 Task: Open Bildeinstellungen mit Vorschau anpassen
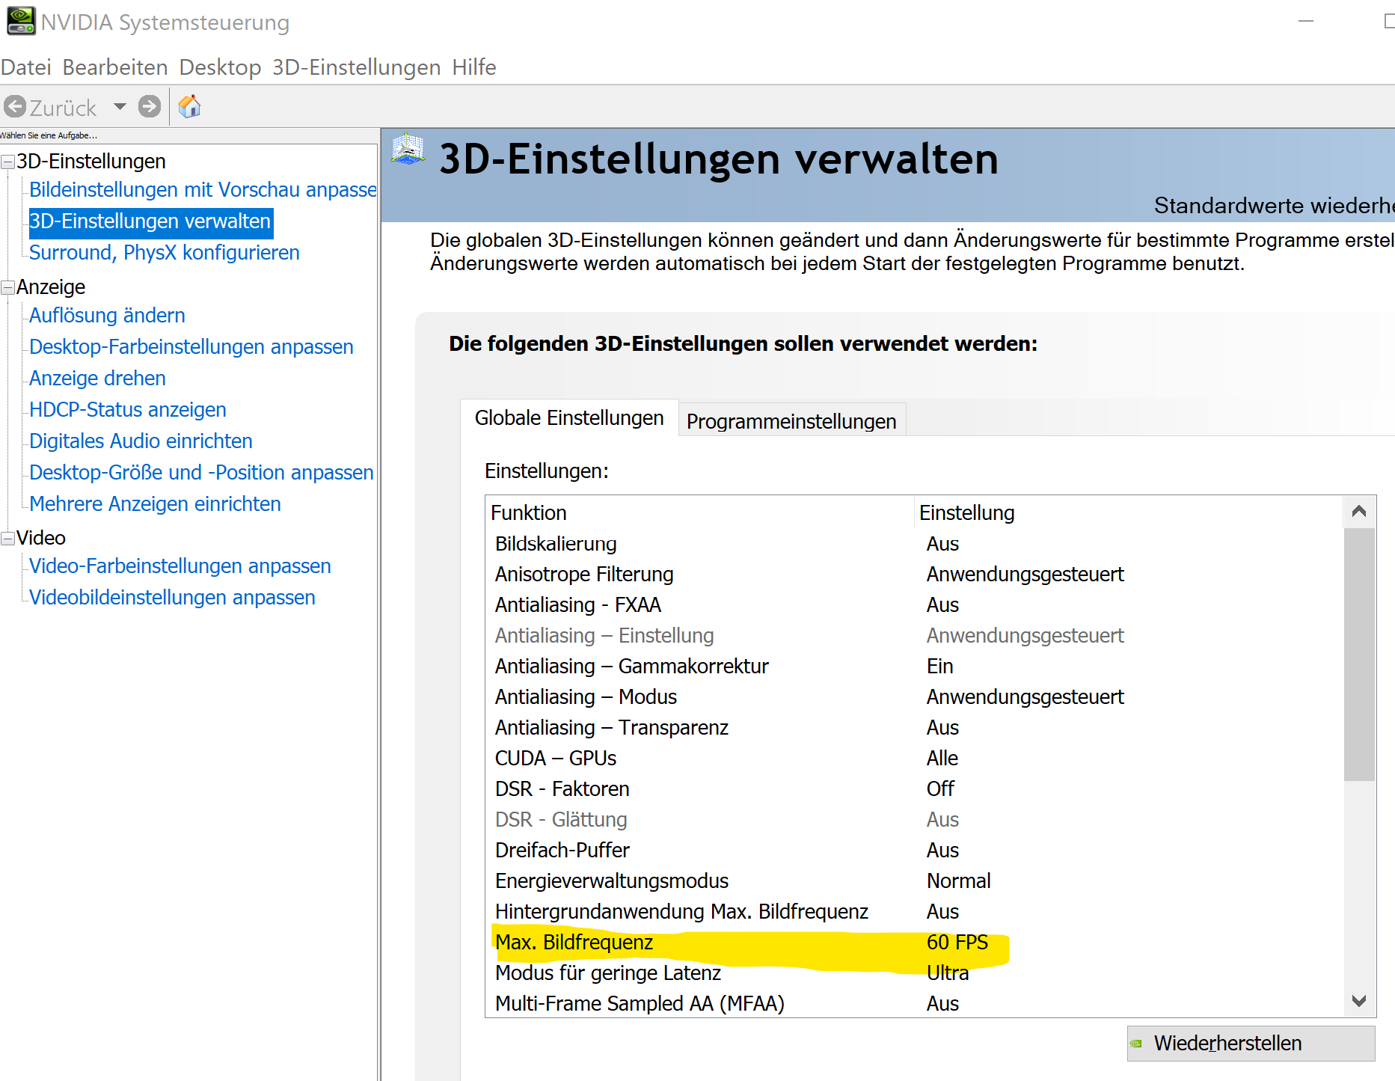203,190
